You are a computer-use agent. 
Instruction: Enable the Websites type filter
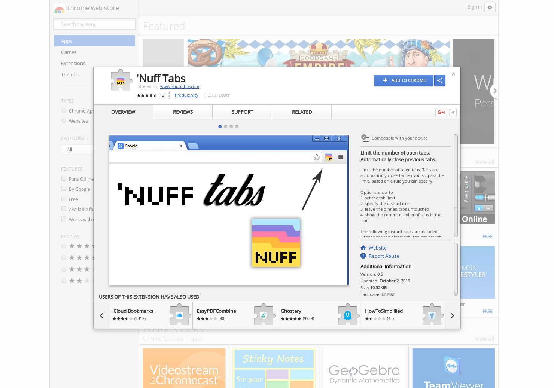point(64,120)
